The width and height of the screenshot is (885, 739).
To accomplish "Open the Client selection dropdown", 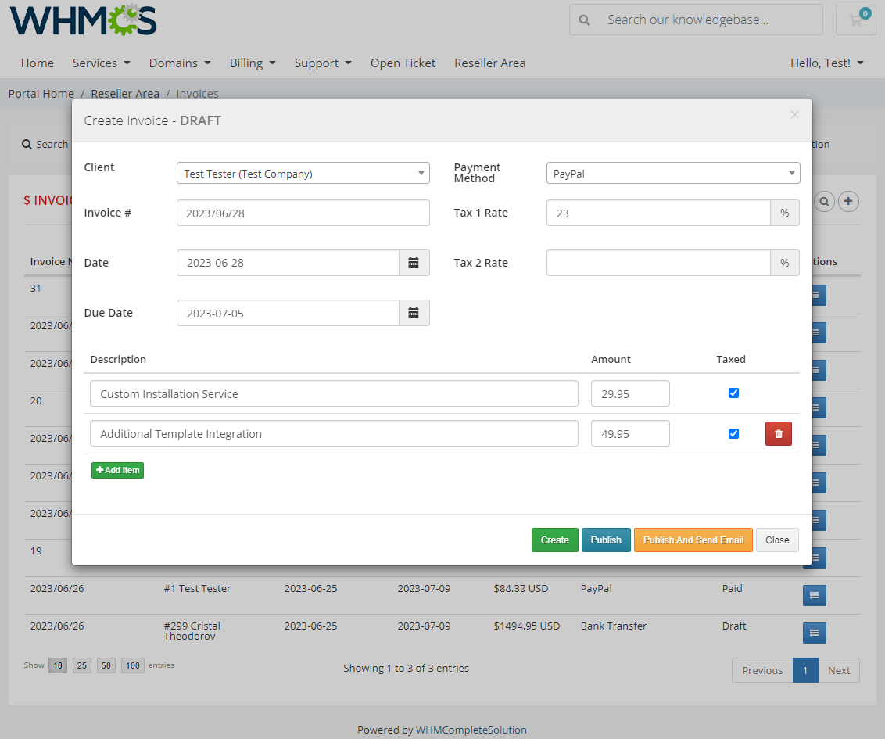I will (303, 173).
